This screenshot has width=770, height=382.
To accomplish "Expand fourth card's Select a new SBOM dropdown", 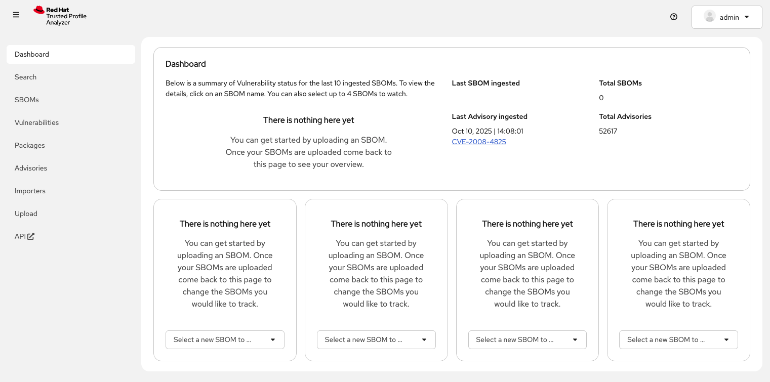I will [678, 339].
